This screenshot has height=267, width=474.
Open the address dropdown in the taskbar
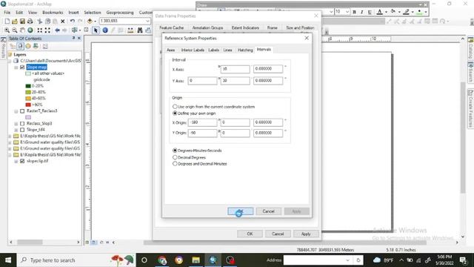(347, 260)
